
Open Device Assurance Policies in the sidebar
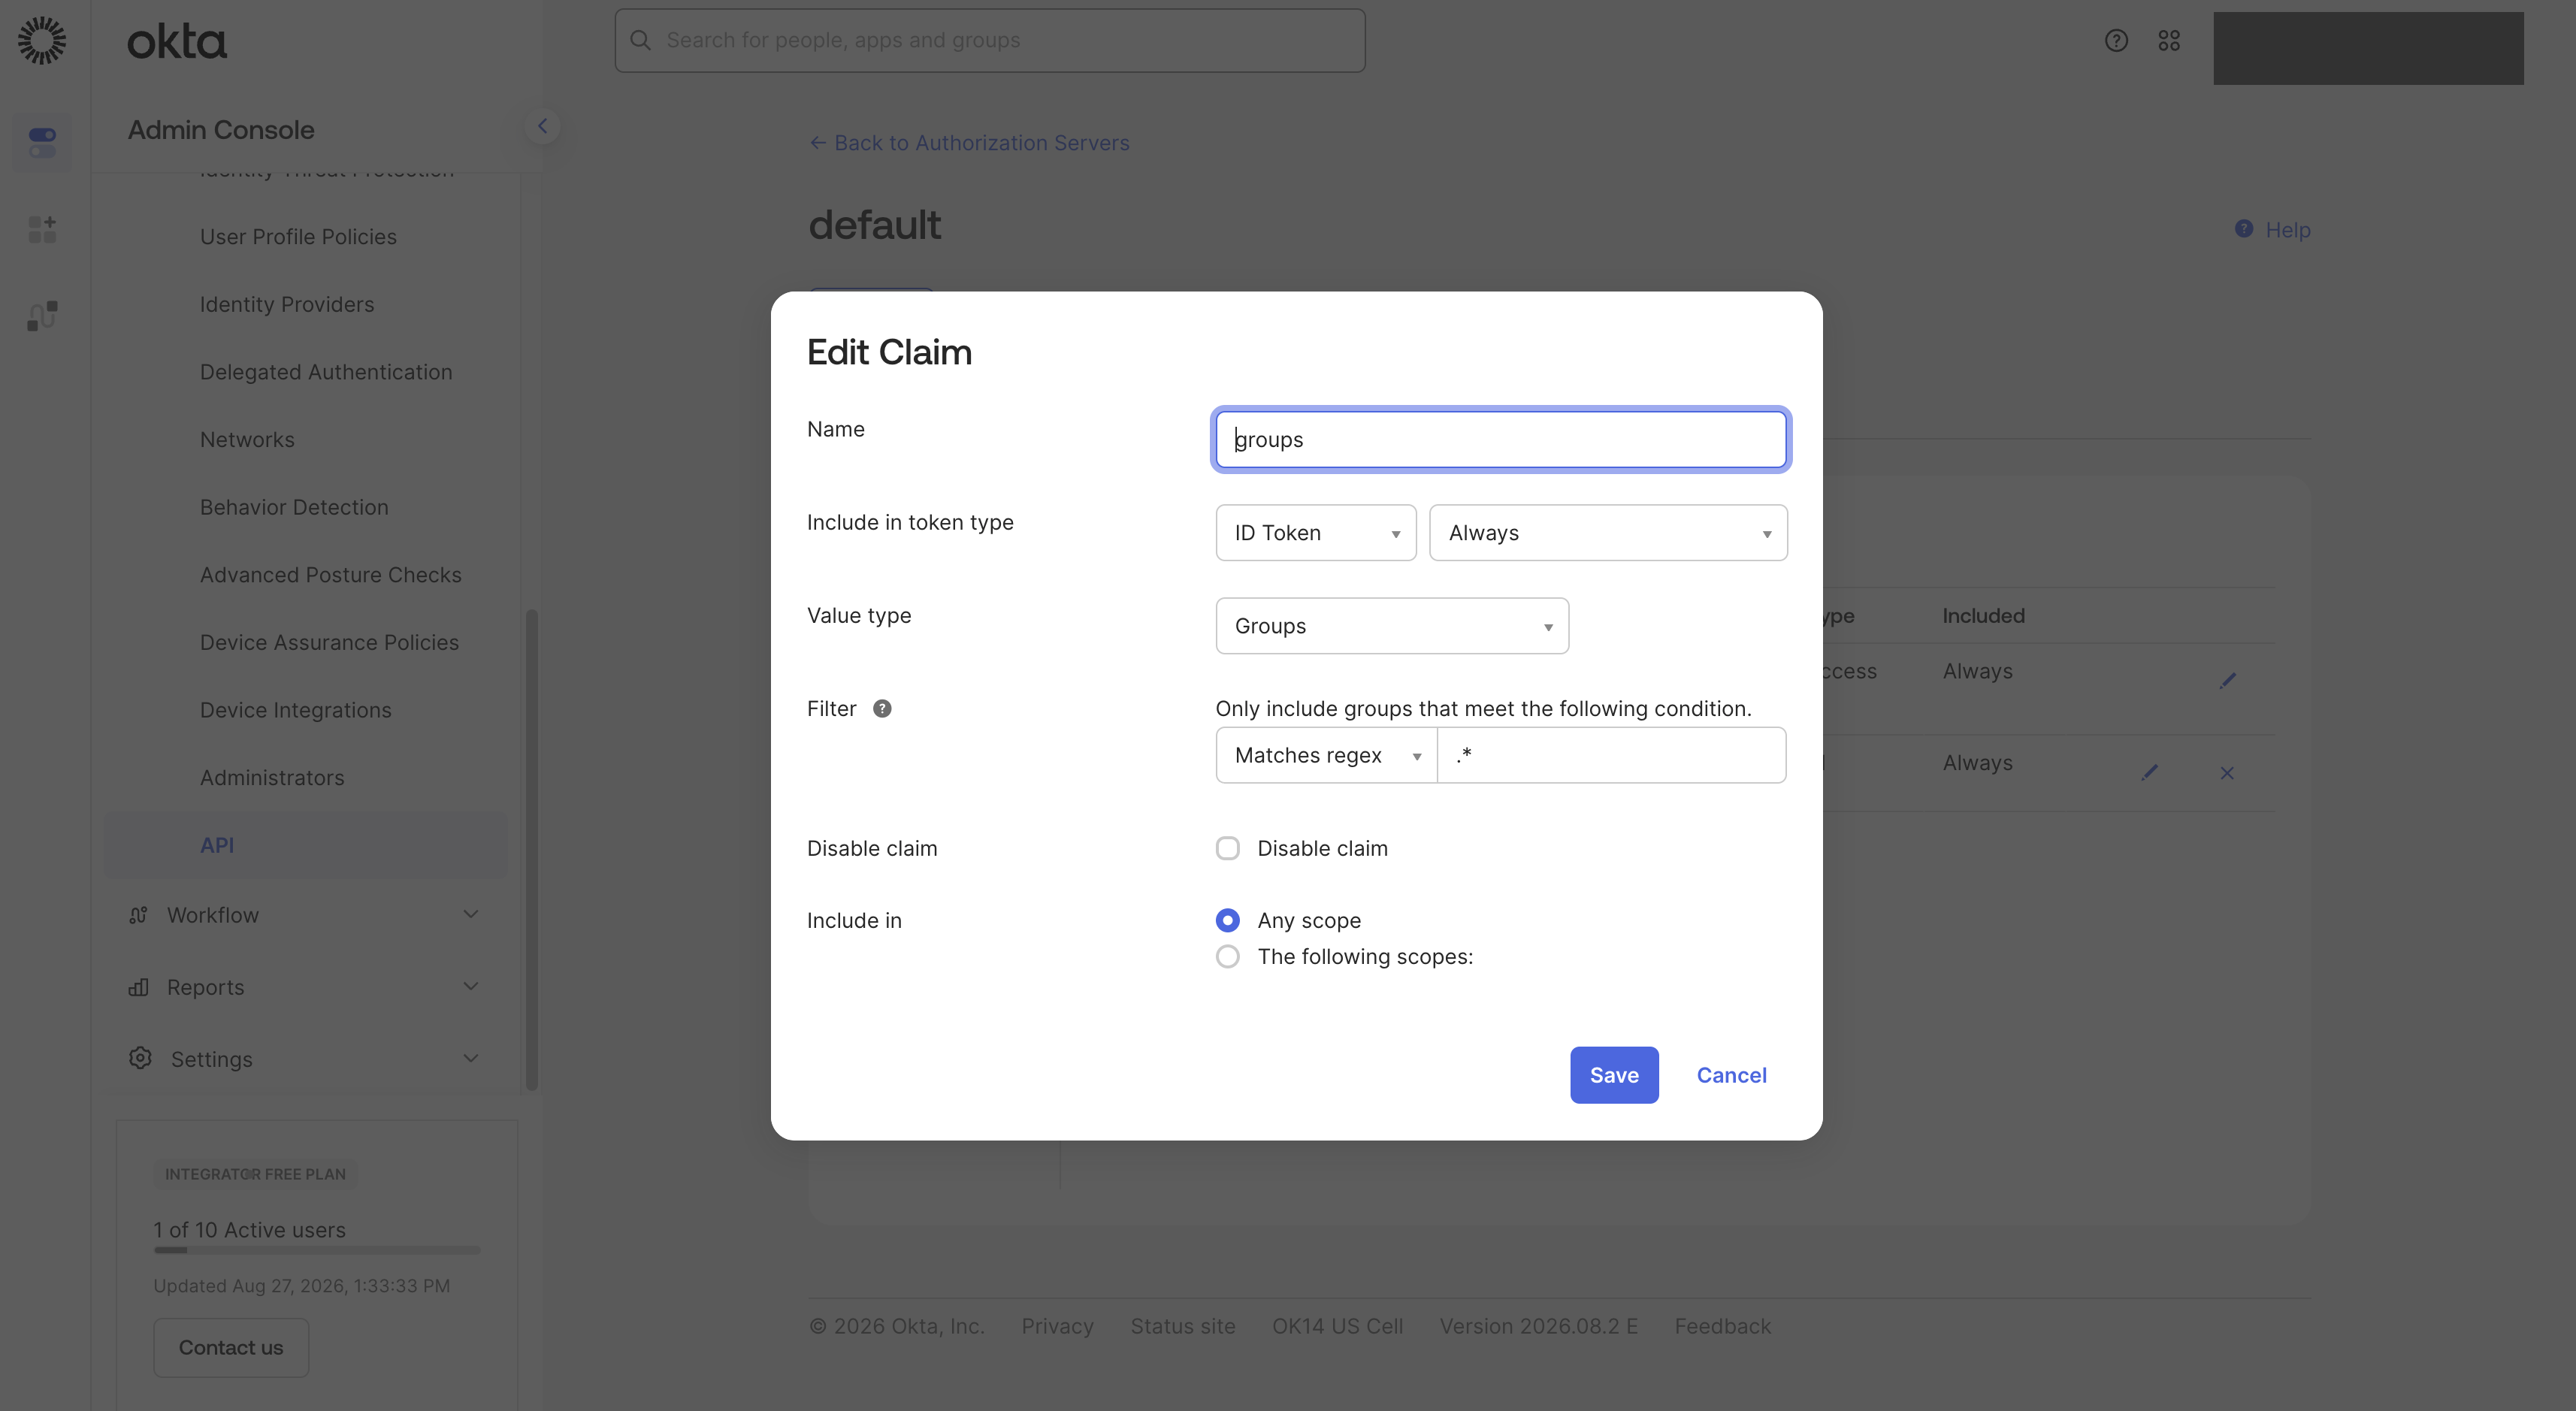(329, 642)
